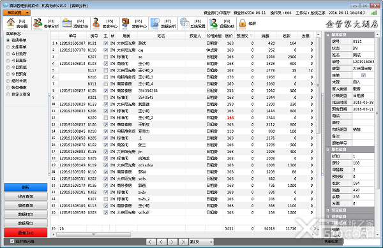Open the F8 system settings gear icon

(x=184, y=23)
